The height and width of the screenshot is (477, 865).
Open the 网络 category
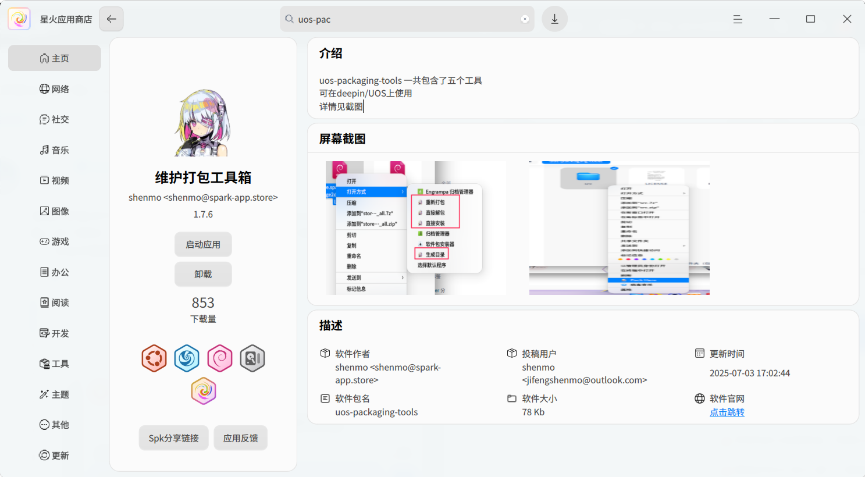55,89
